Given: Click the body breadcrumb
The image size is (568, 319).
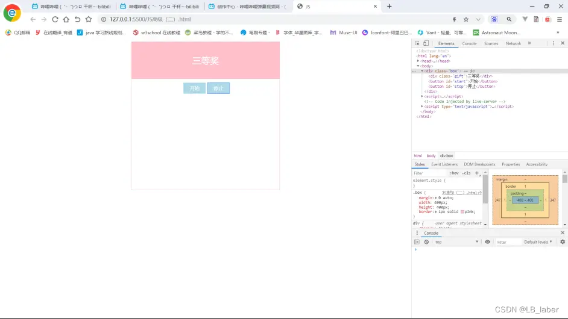Looking at the screenshot, I should (x=431, y=156).
